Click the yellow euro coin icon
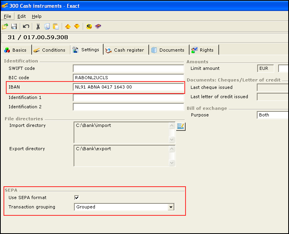Image resolution: width=289 pixels, height=234 pixels. [89, 26]
